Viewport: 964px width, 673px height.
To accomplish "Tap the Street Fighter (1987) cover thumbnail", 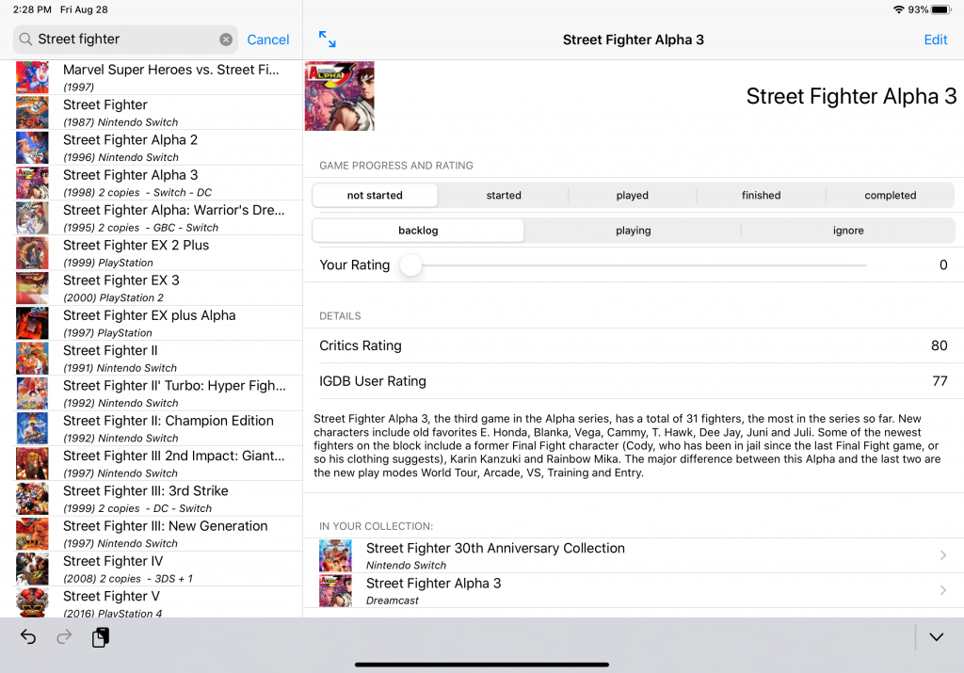I will [x=32, y=112].
